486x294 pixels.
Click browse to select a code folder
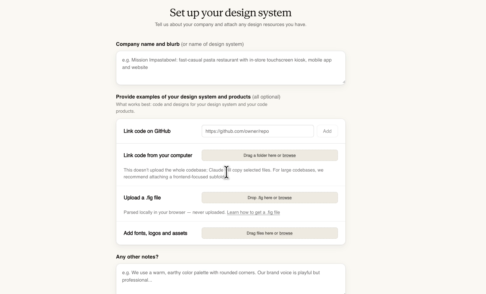coord(289,155)
